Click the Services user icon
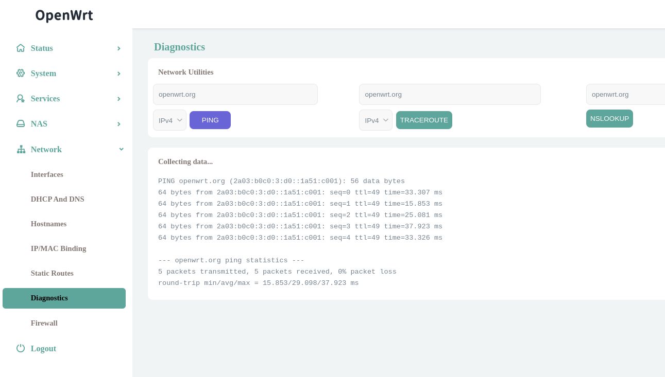Viewport: 665px width, 377px height. point(21,98)
